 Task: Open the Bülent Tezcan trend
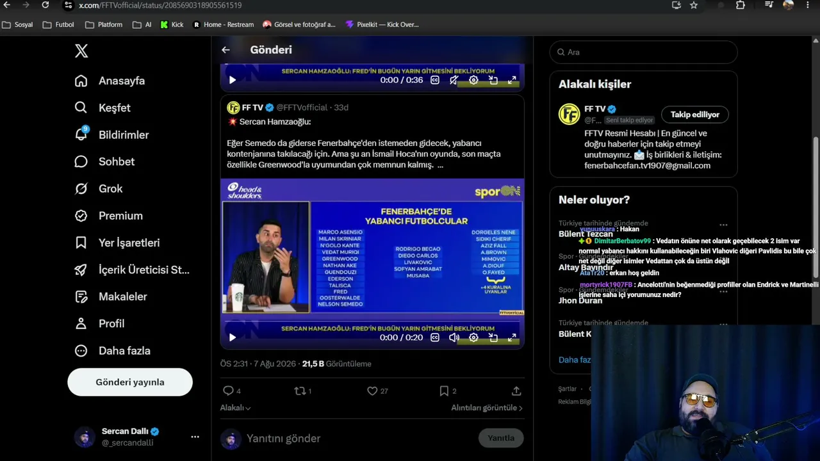point(586,234)
